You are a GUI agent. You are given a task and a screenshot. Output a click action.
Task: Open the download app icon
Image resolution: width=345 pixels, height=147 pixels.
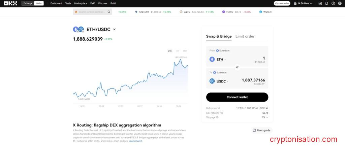320,3
